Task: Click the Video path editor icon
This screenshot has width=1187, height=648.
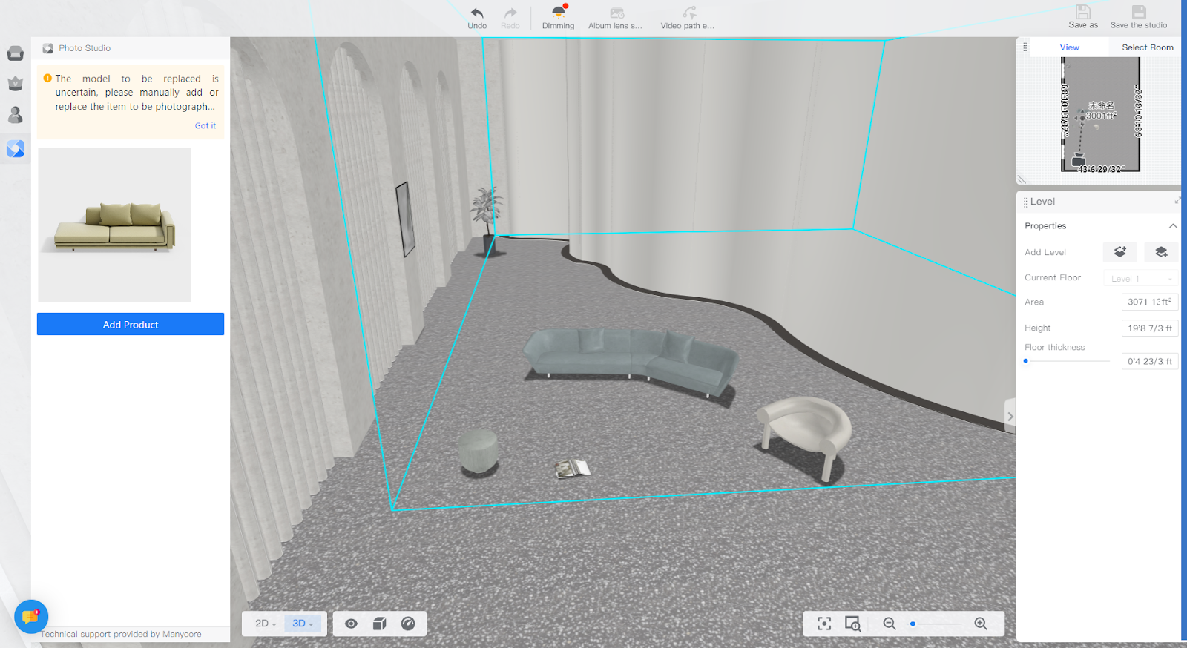Action: [689, 13]
